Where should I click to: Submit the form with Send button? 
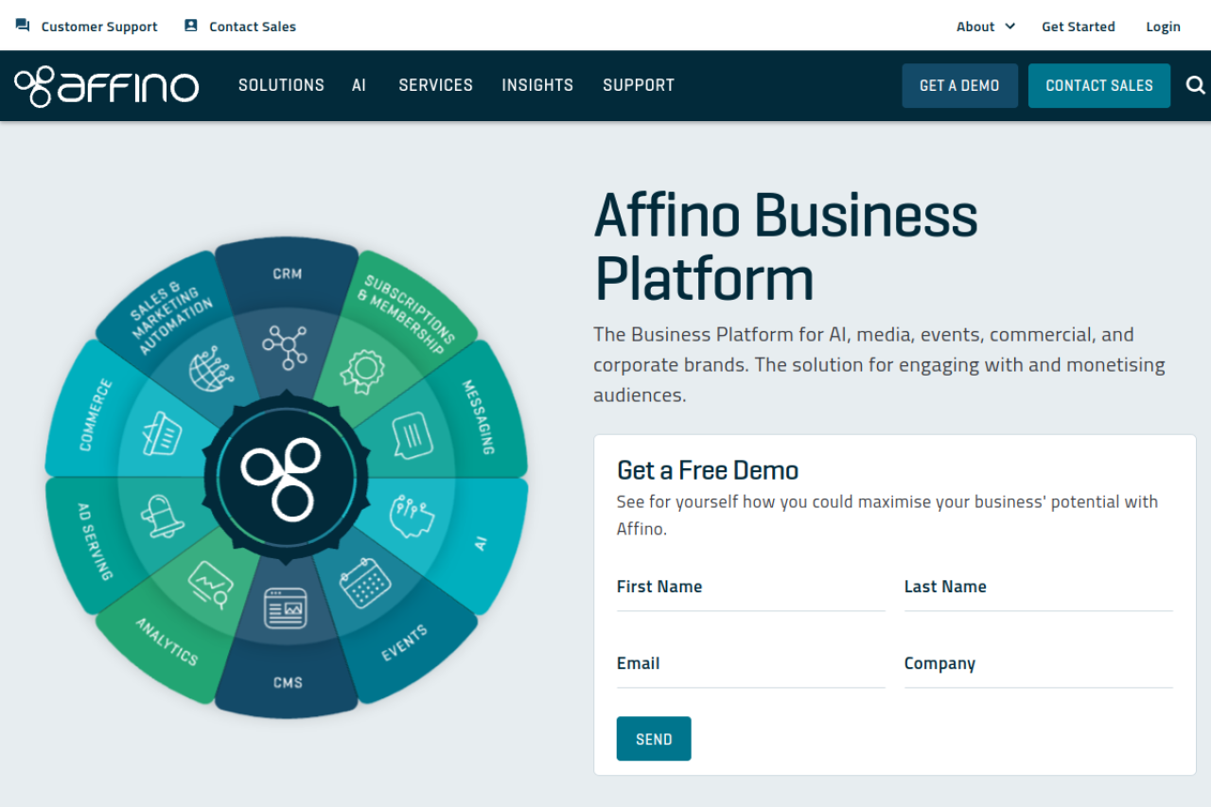click(x=654, y=739)
